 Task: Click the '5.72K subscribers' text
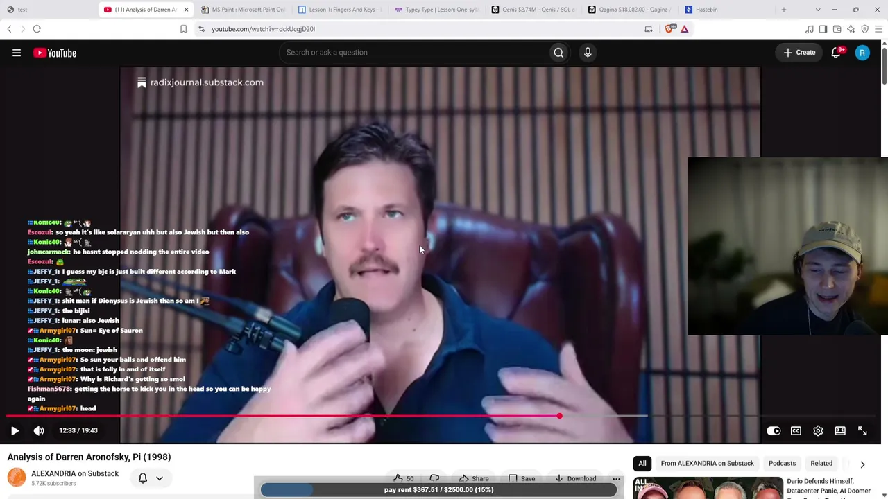point(53,484)
